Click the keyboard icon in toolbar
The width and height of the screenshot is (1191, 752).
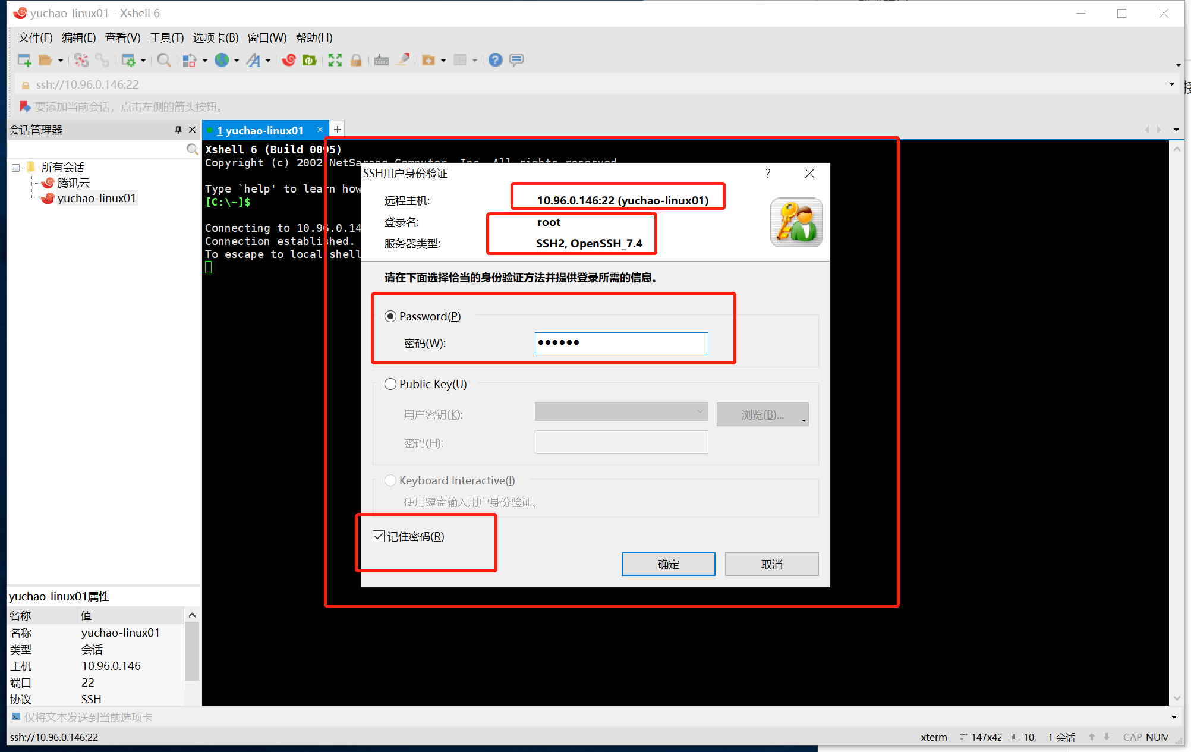click(x=382, y=60)
